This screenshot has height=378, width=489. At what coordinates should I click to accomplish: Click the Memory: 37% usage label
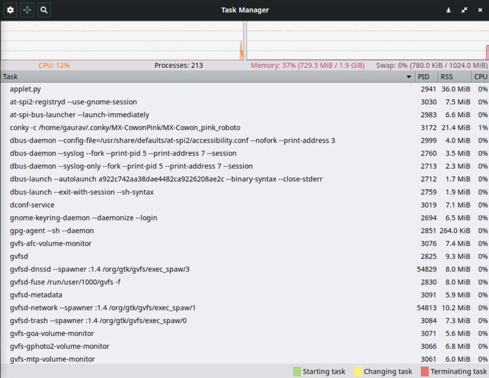308,66
